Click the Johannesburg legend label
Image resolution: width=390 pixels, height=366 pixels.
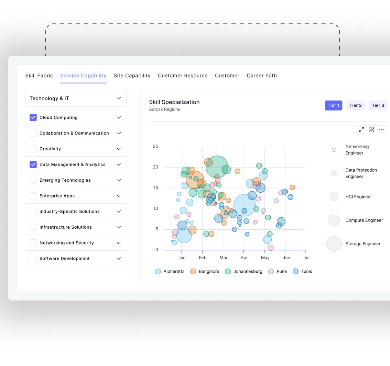pos(248,271)
